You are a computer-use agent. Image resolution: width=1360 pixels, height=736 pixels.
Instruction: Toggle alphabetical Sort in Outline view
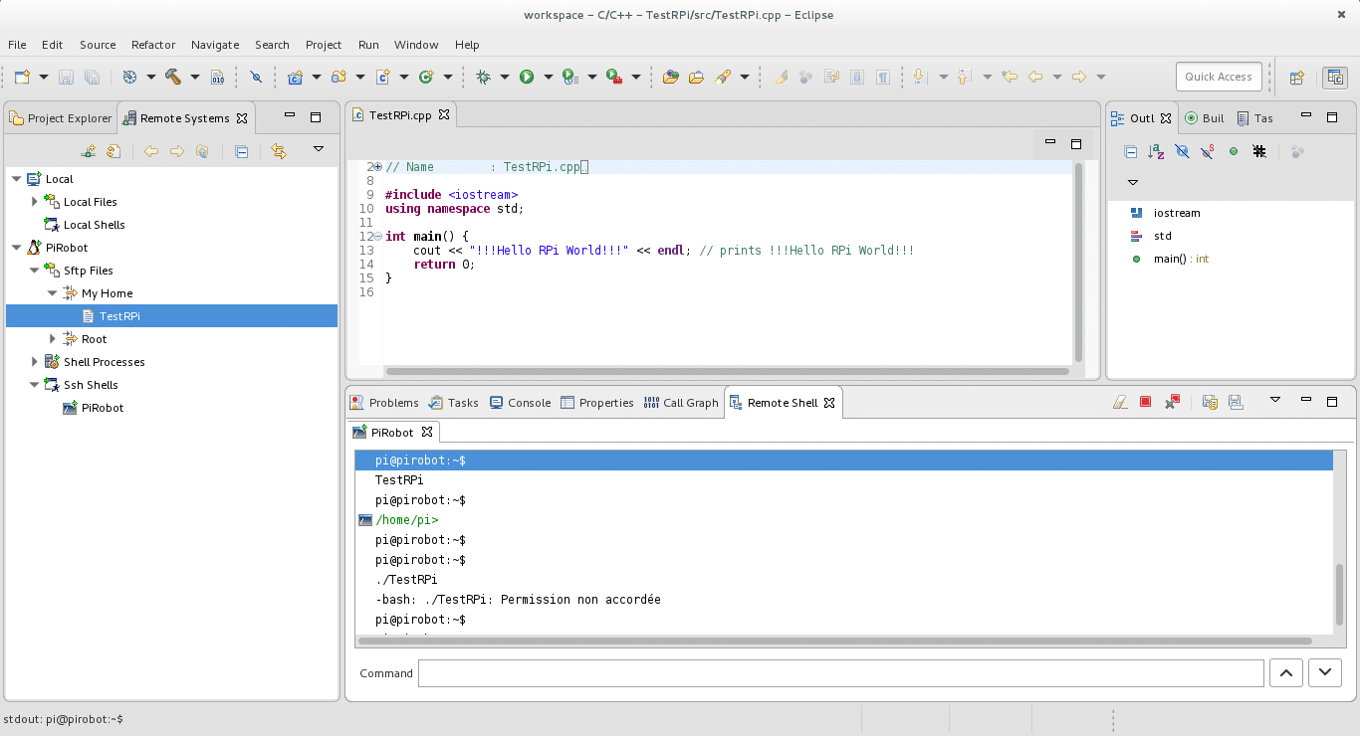[x=1156, y=151]
